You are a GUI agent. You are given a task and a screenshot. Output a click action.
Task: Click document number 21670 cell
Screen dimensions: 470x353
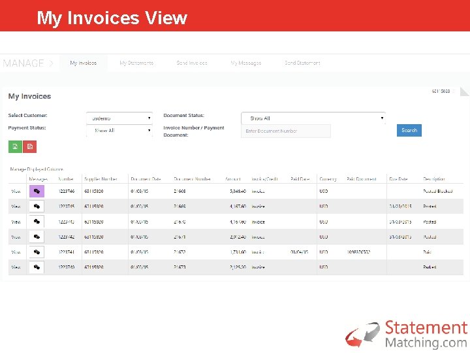pos(180,222)
